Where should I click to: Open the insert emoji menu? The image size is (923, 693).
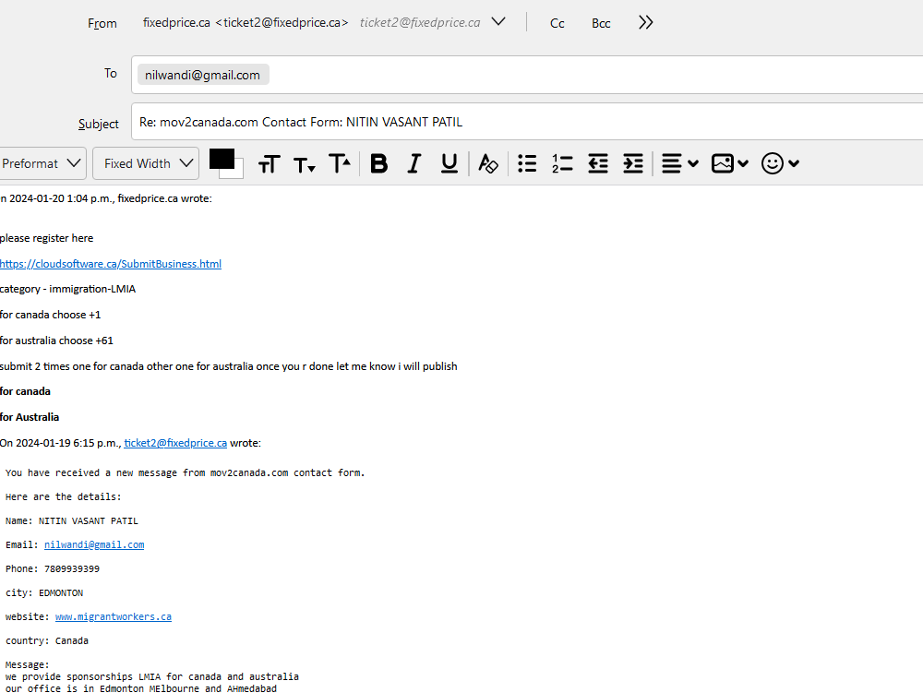[x=779, y=164]
